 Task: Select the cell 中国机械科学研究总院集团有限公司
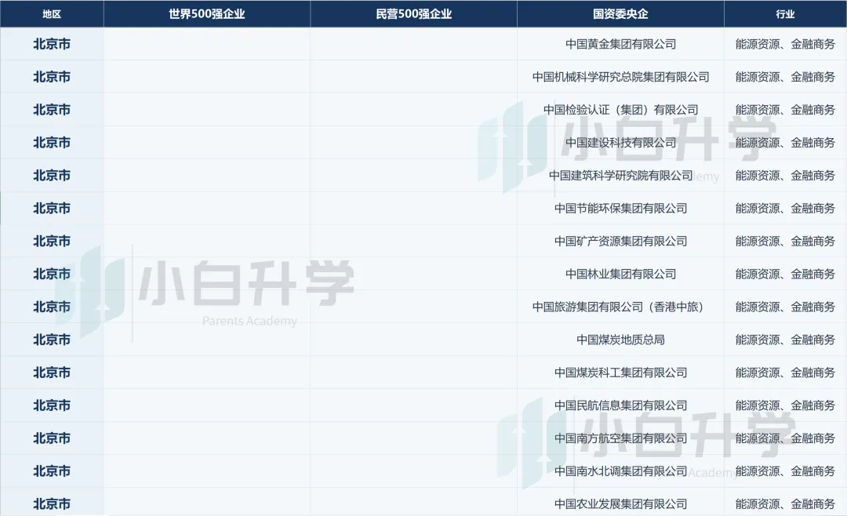click(x=620, y=78)
